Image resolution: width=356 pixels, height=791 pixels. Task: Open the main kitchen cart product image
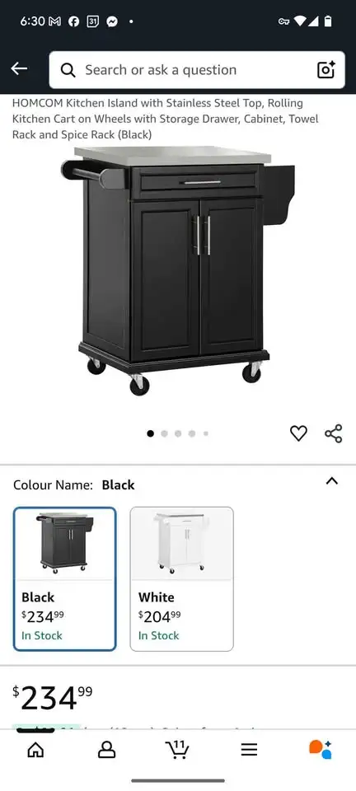click(178, 271)
